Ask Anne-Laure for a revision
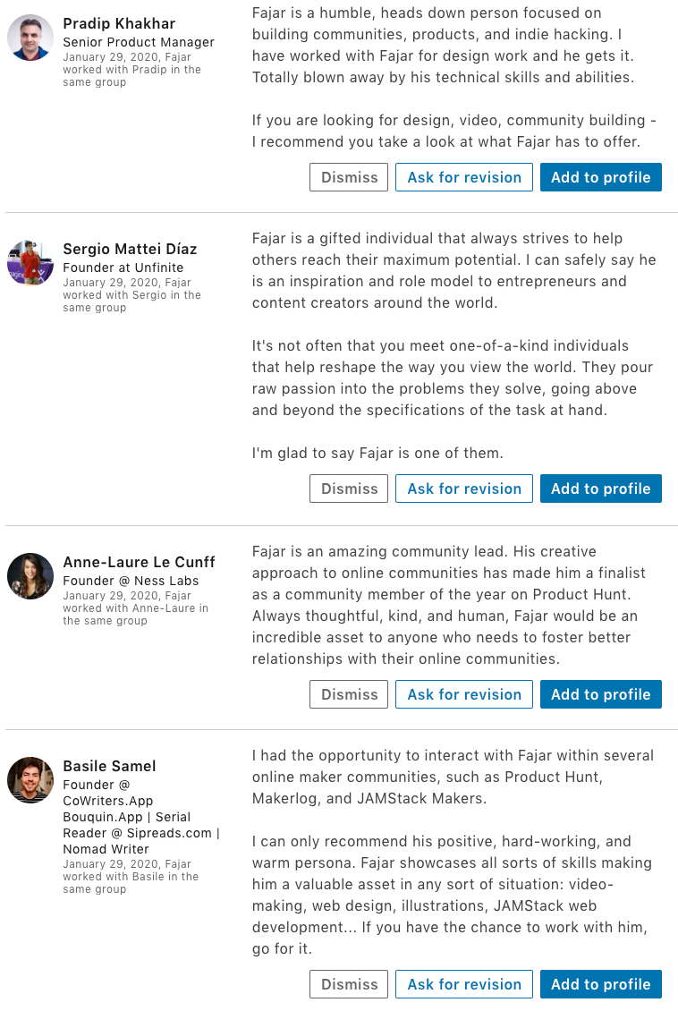Viewport: 678px width, 1011px height. tap(464, 694)
